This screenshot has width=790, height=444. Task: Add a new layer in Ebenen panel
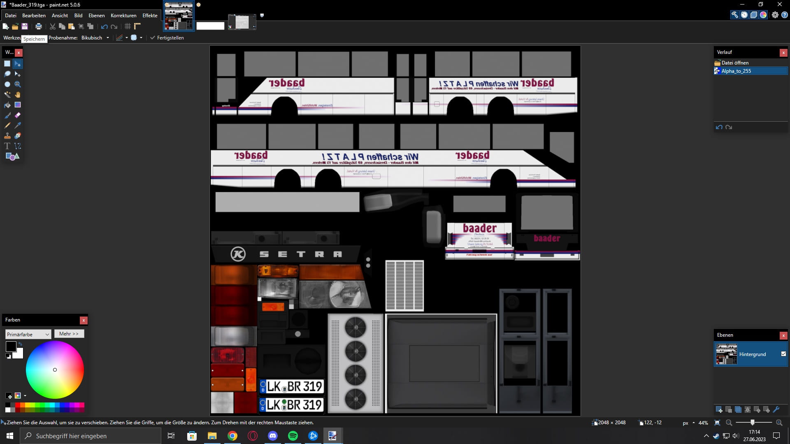click(x=719, y=409)
